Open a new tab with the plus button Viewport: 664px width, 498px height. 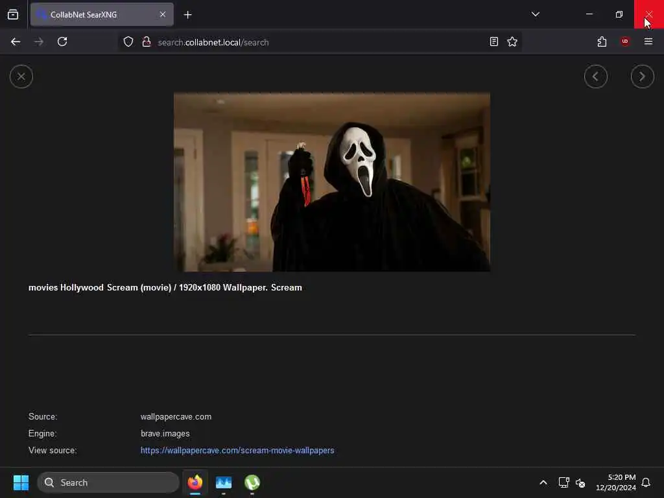tap(187, 15)
